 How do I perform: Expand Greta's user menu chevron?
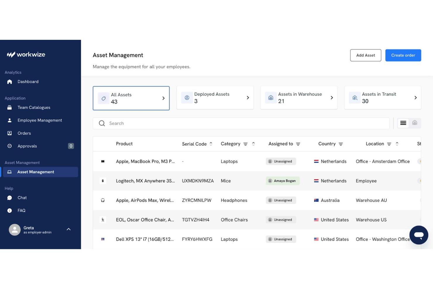pyautogui.click(x=68, y=229)
